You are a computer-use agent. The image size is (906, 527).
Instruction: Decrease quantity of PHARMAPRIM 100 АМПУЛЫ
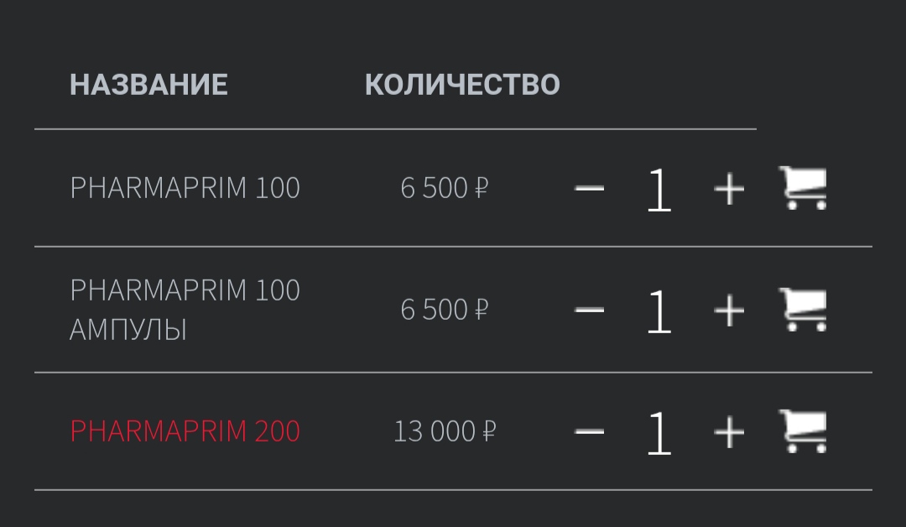coord(590,310)
